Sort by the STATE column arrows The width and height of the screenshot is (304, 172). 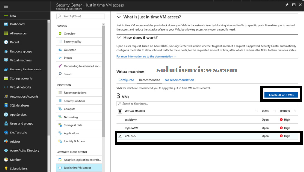[275, 111]
